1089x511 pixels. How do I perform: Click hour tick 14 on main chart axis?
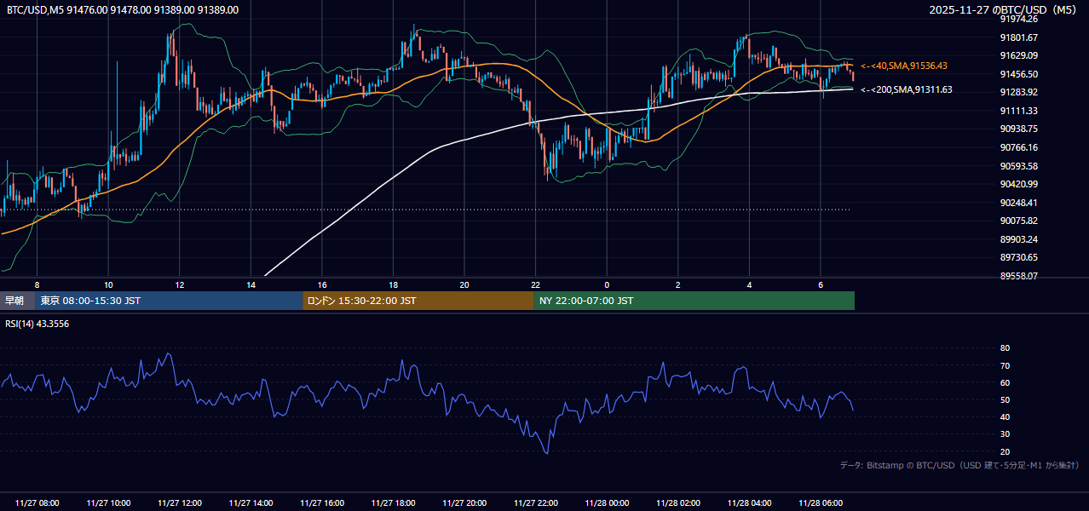(x=251, y=284)
